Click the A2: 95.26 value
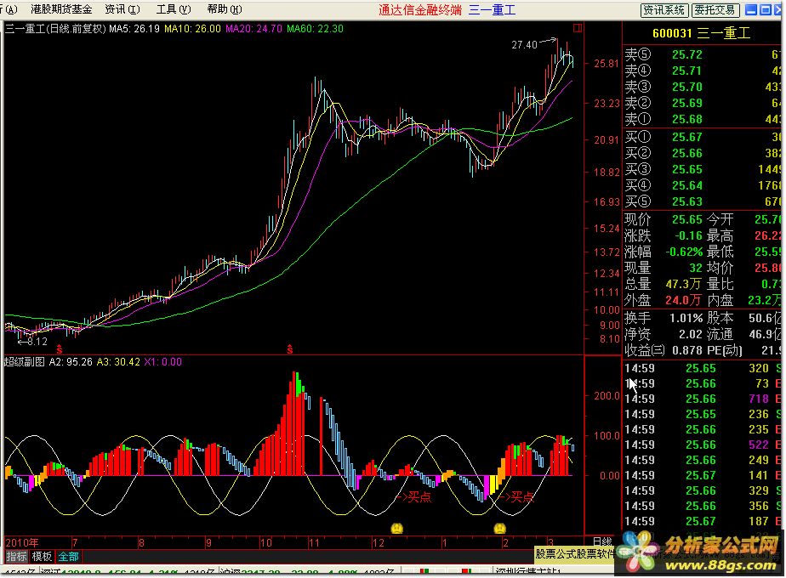 71,361
